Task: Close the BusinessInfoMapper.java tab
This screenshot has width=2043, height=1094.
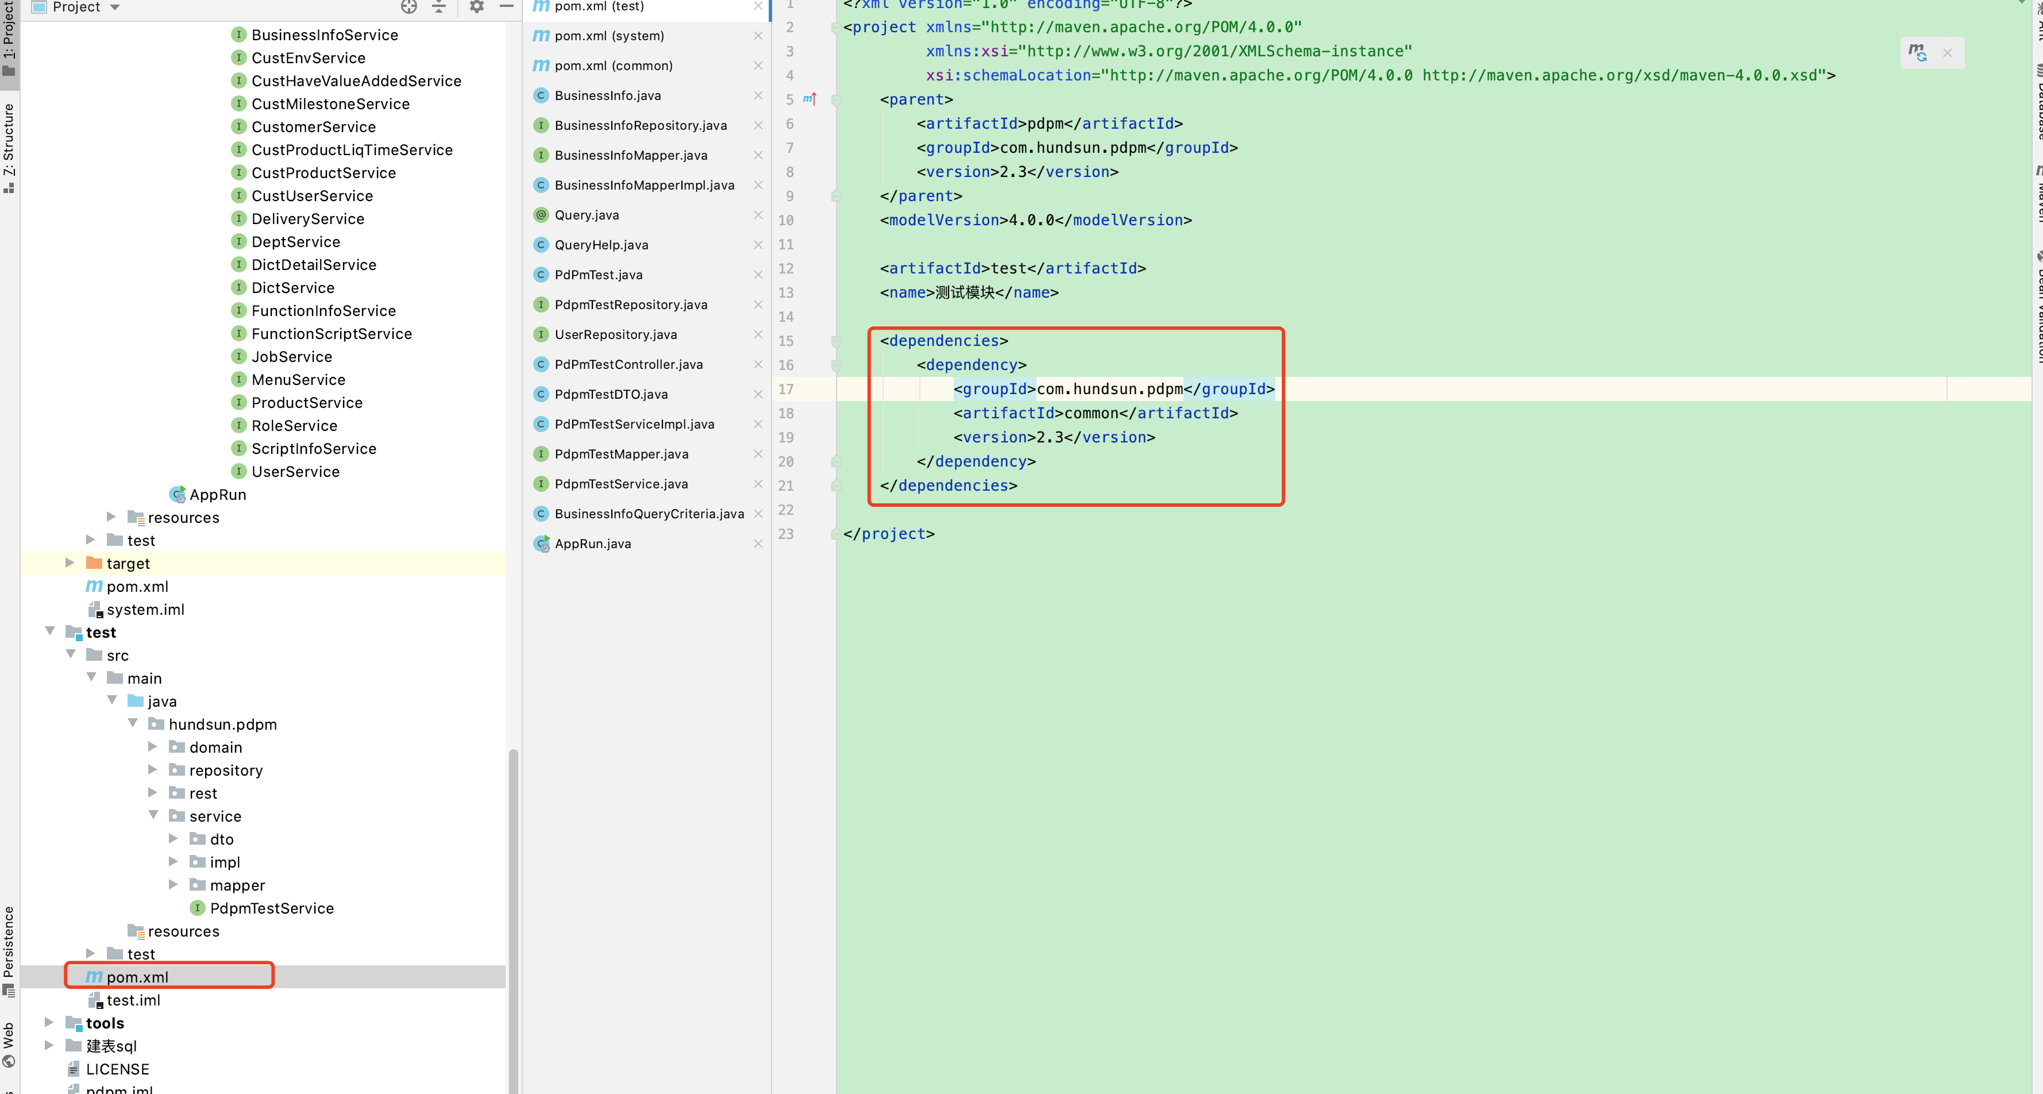Action: pyautogui.click(x=758, y=156)
